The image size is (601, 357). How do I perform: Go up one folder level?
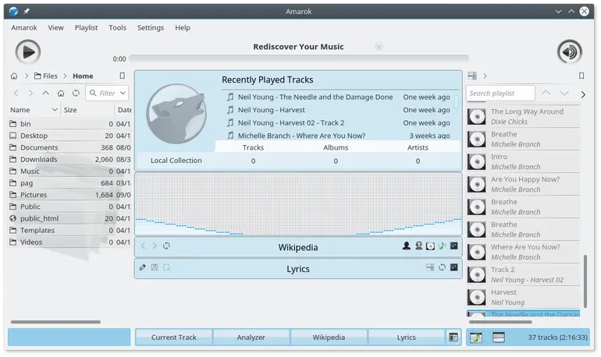point(45,93)
